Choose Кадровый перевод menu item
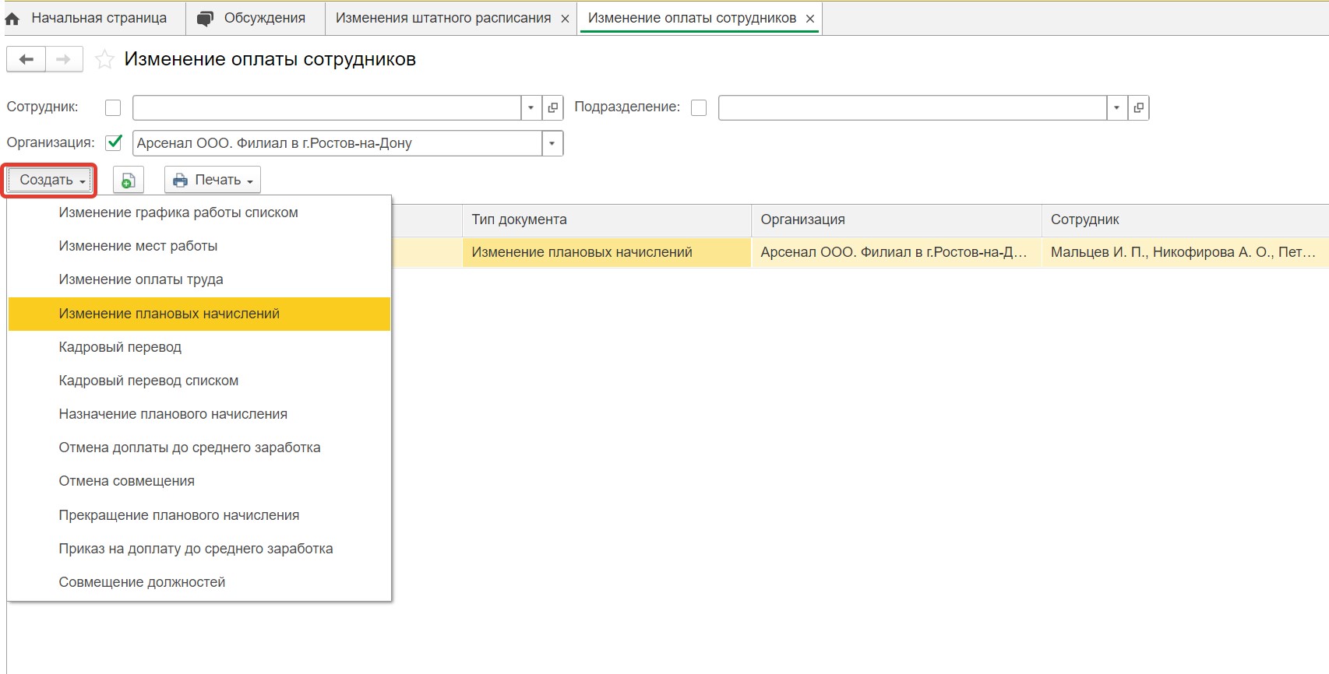 [199, 347]
